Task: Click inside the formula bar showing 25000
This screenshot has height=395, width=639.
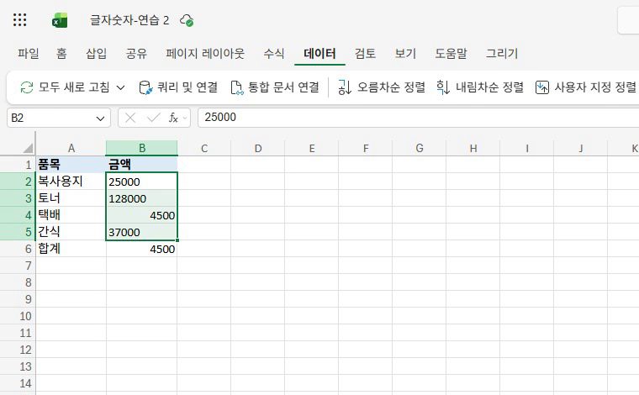Action: click(x=418, y=118)
